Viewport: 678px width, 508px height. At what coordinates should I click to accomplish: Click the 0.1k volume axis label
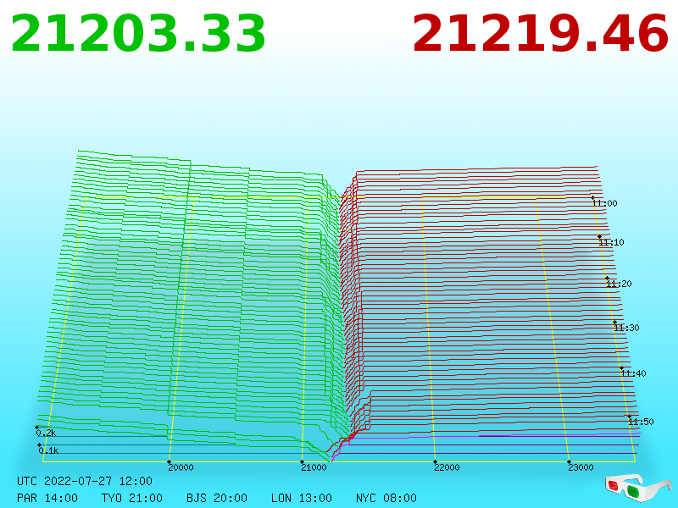click(x=48, y=450)
